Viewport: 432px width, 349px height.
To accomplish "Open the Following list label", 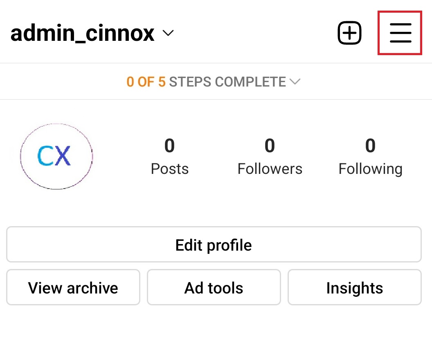I will point(370,169).
